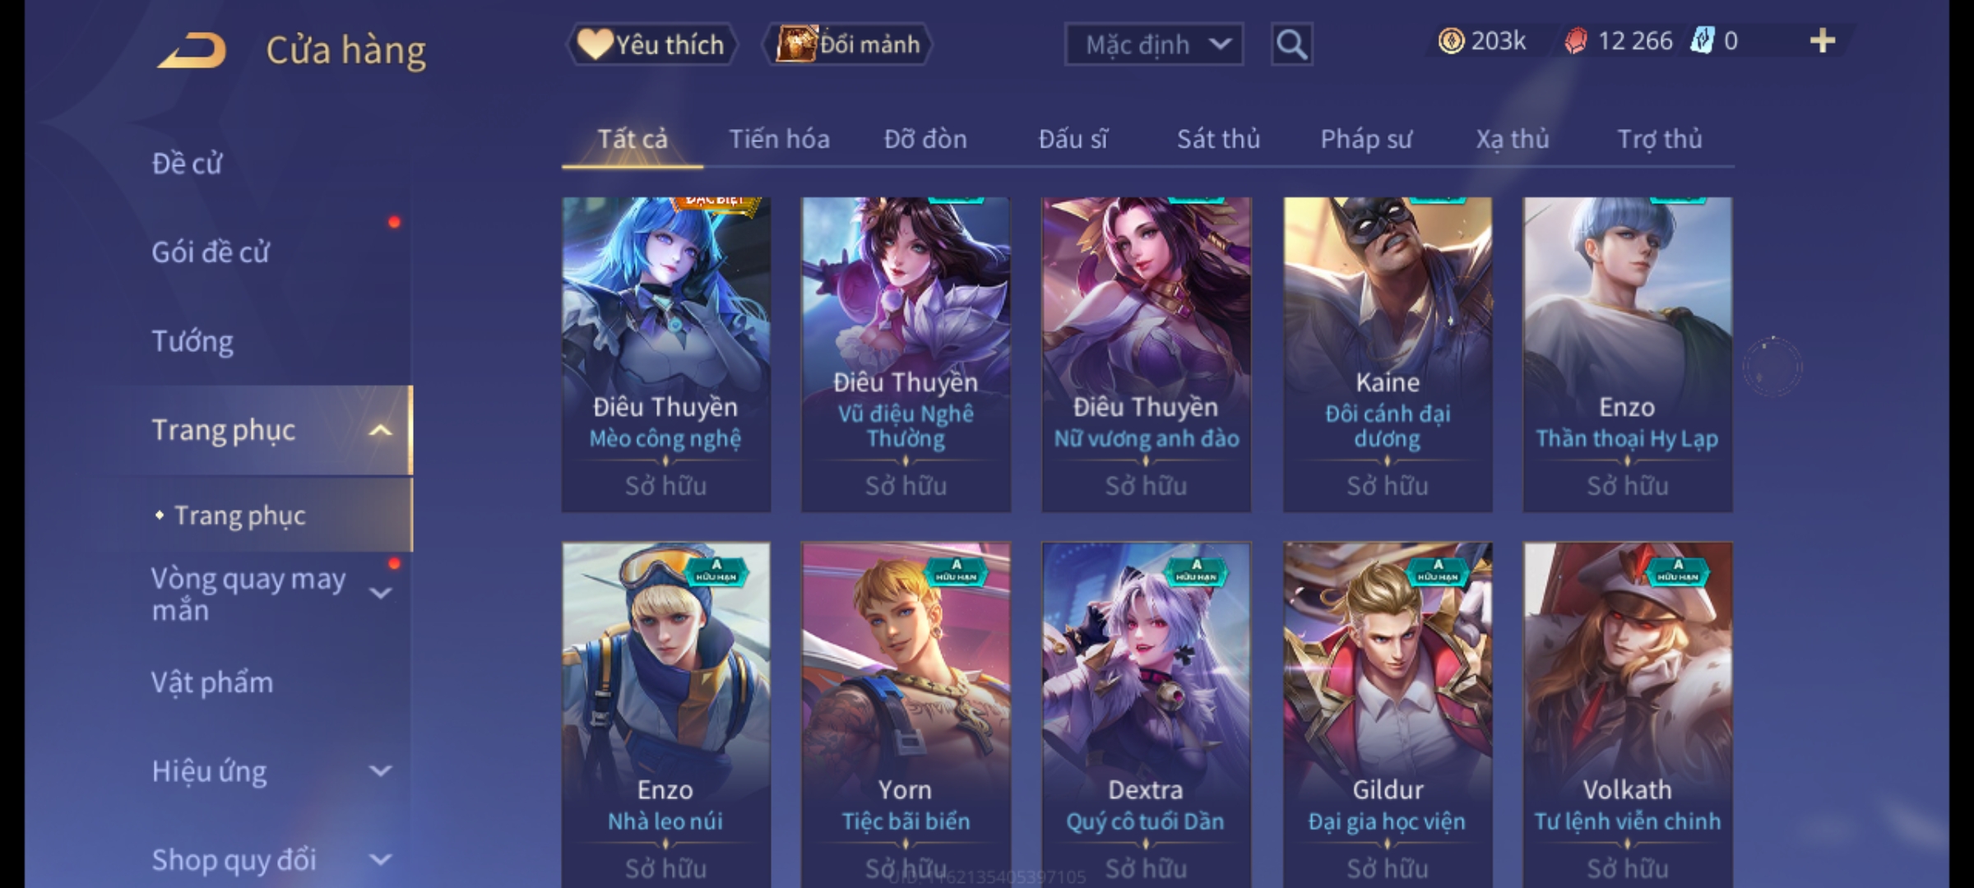Tap the blue voucher ticket icon
Screen dimensions: 1974x888
(x=1702, y=40)
